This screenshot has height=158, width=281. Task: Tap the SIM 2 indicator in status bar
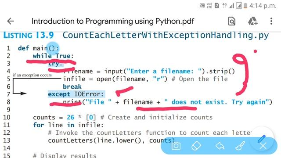(216, 6)
